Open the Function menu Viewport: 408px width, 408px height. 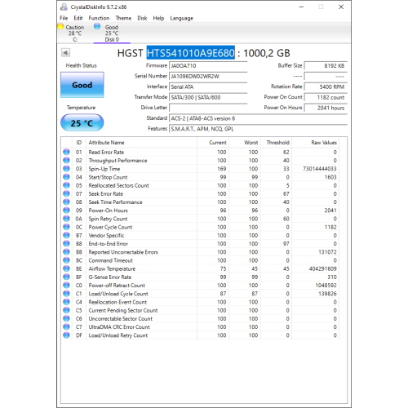[99, 18]
